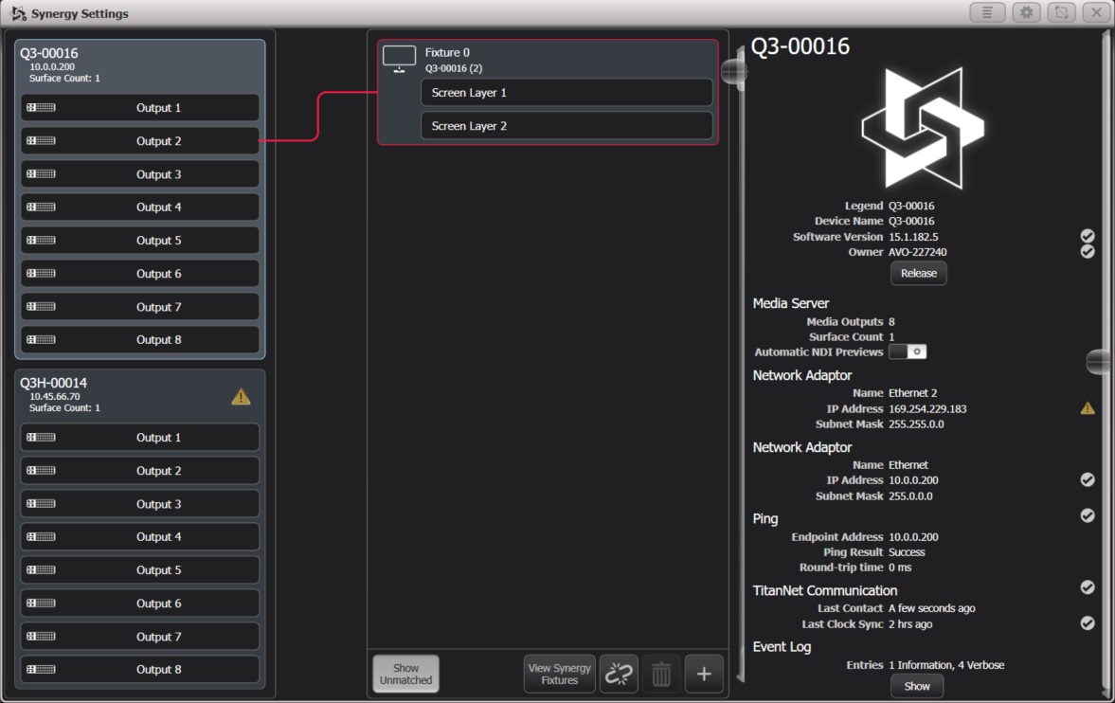Screen dimensions: 1115x703
Task: Toggle Automatic NDI Previews
Action: [908, 351]
